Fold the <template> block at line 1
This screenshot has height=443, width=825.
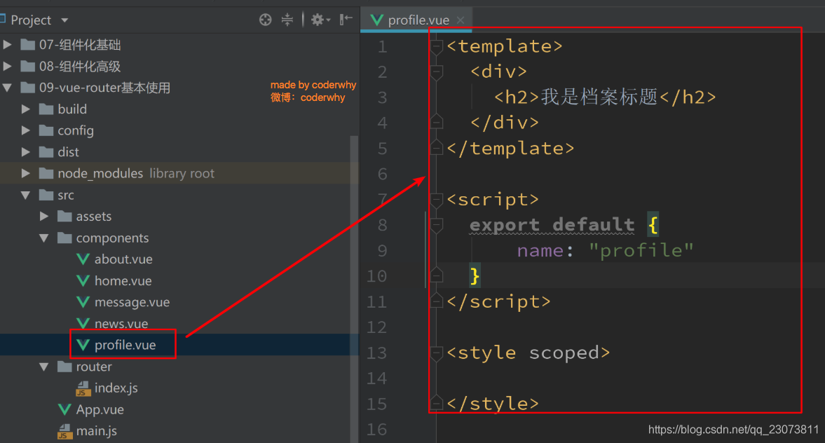436,48
